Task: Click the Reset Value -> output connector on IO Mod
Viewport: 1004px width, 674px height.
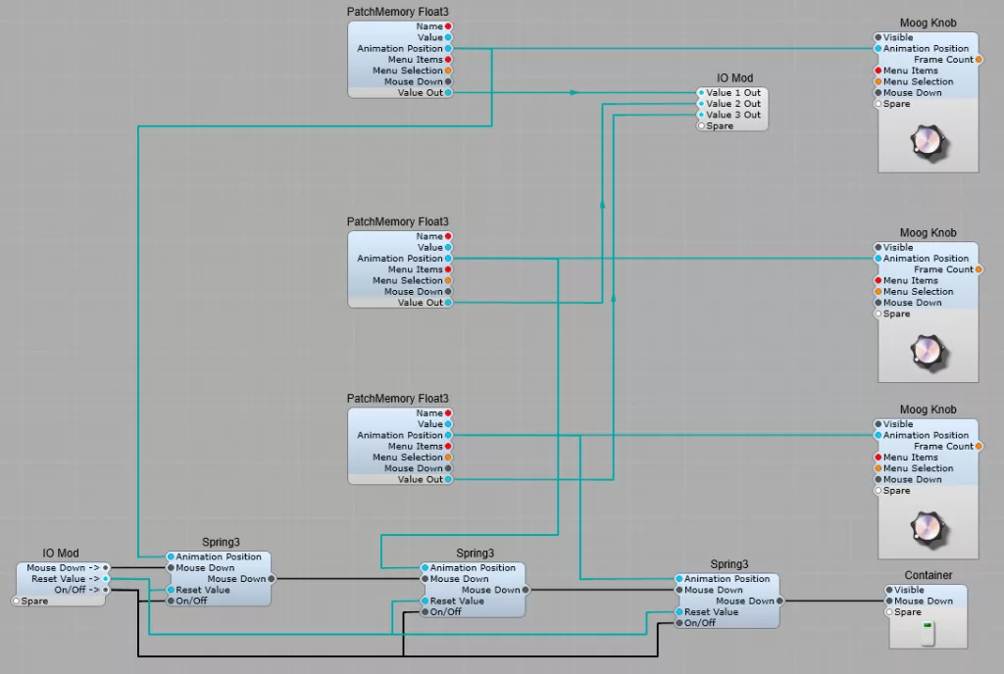Action: (106, 579)
